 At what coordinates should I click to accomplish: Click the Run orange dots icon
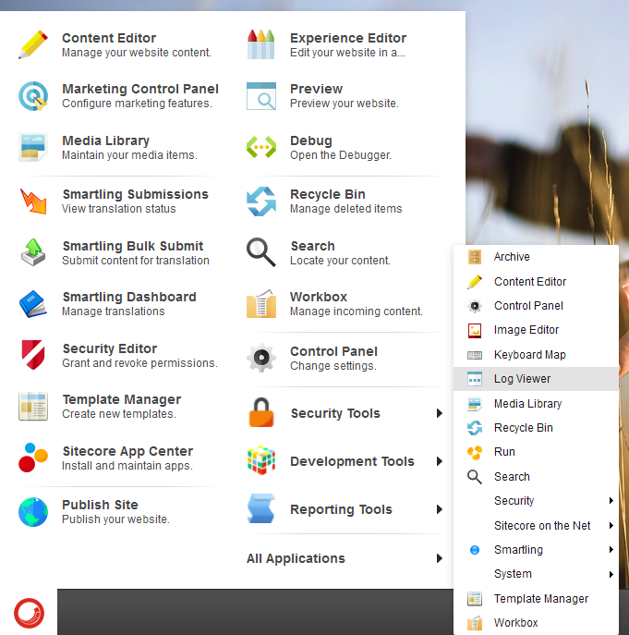coord(475,452)
